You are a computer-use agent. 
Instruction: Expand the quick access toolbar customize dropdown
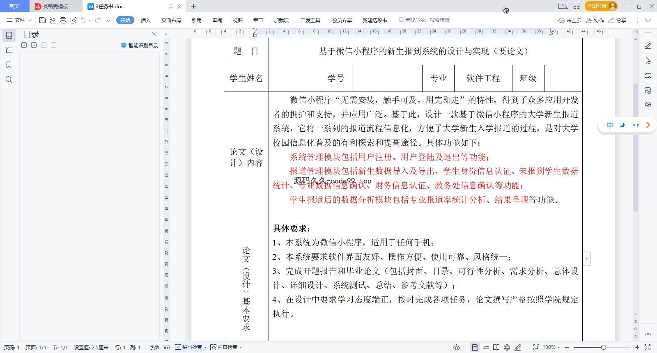(x=108, y=20)
